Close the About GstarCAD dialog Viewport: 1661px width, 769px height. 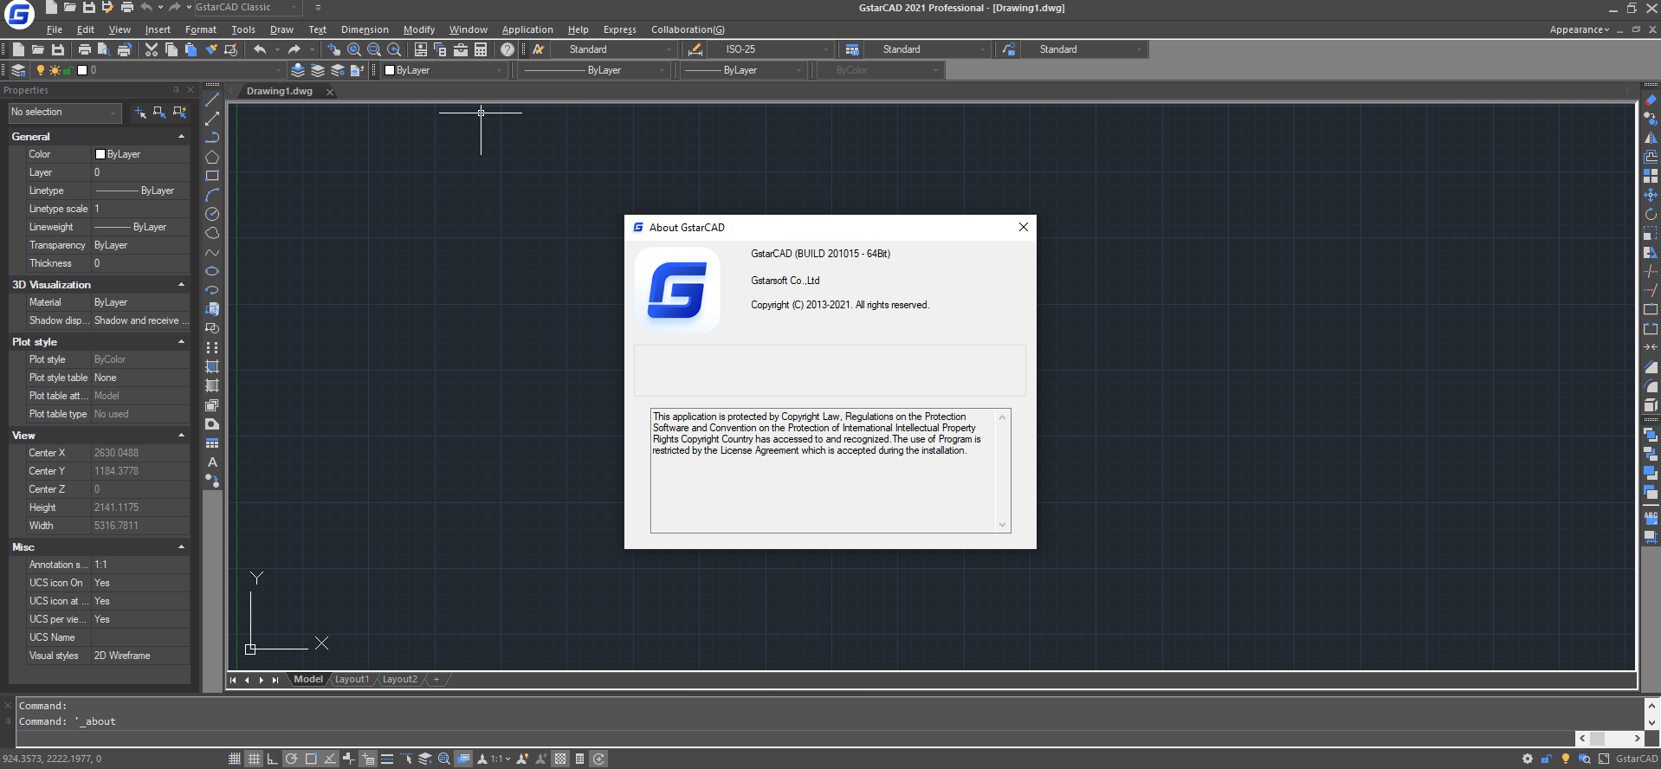click(x=1024, y=227)
